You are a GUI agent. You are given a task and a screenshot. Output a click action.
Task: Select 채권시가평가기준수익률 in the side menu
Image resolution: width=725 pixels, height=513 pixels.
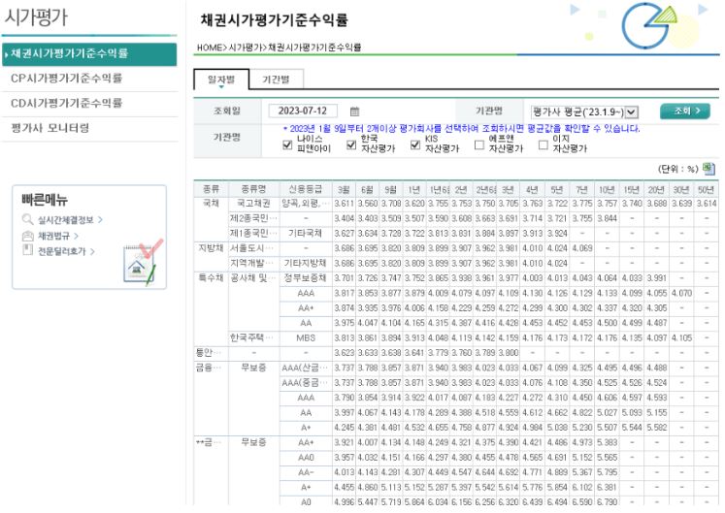[x=89, y=53]
